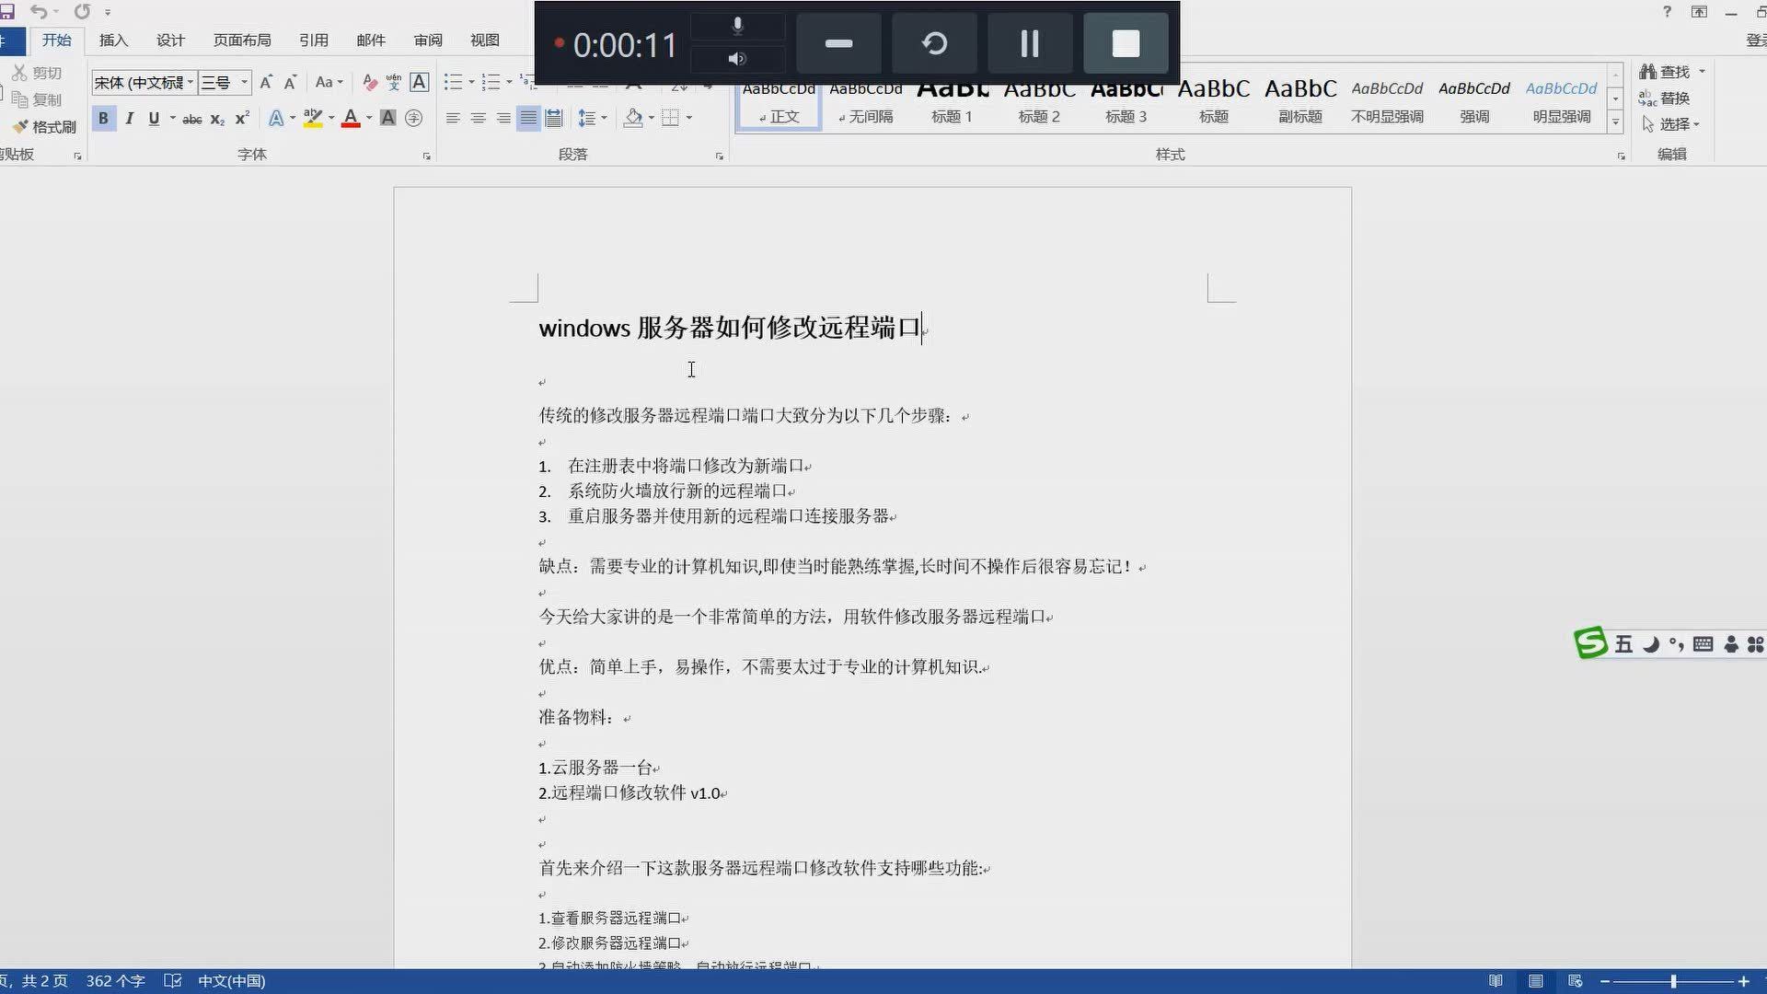Switch to the 插入 ribbon tab
The width and height of the screenshot is (1767, 994).
(113, 40)
